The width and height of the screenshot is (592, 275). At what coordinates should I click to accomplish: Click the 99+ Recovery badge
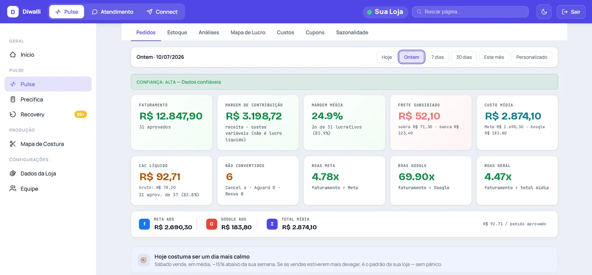(81, 115)
